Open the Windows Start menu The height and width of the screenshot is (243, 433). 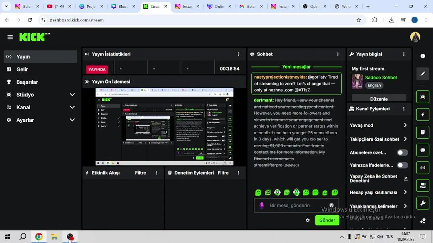pos(7,237)
